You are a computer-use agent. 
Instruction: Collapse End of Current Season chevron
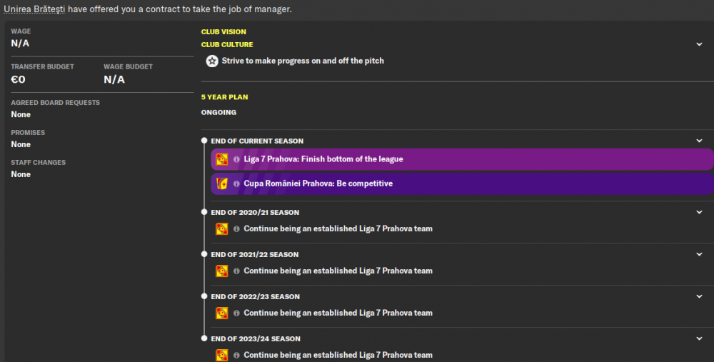(699, 141)
